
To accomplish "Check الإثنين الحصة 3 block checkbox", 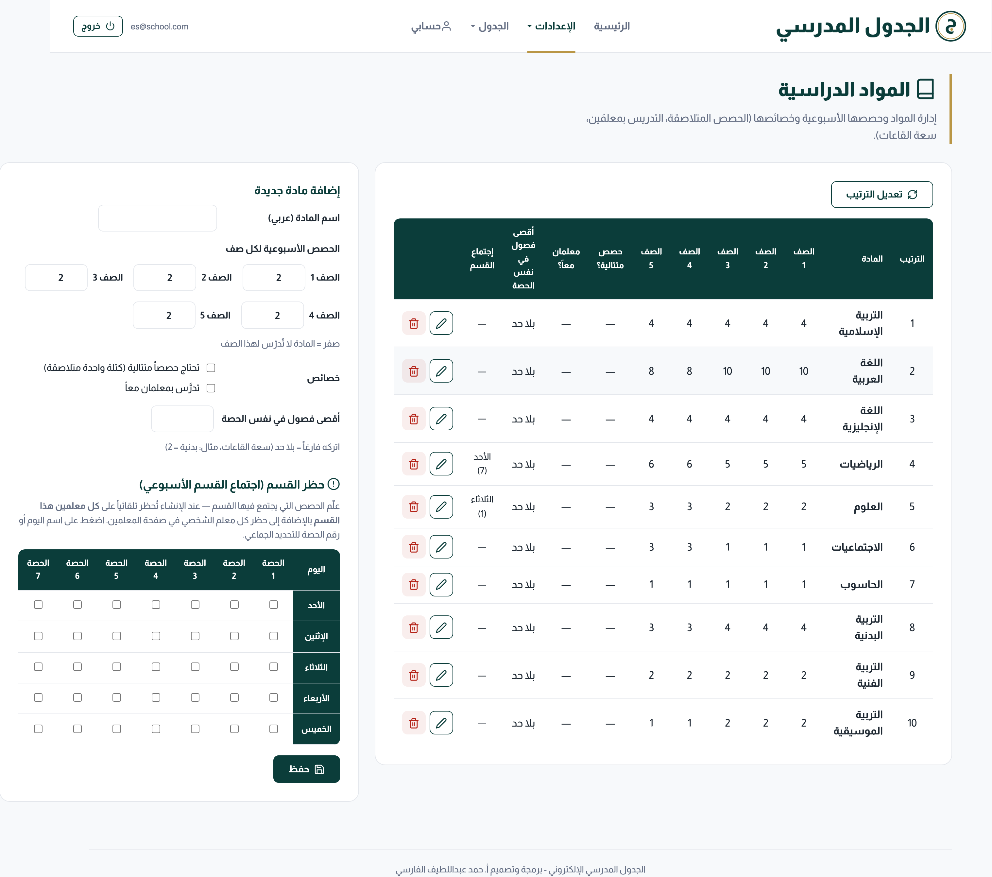I will (195, 636).
